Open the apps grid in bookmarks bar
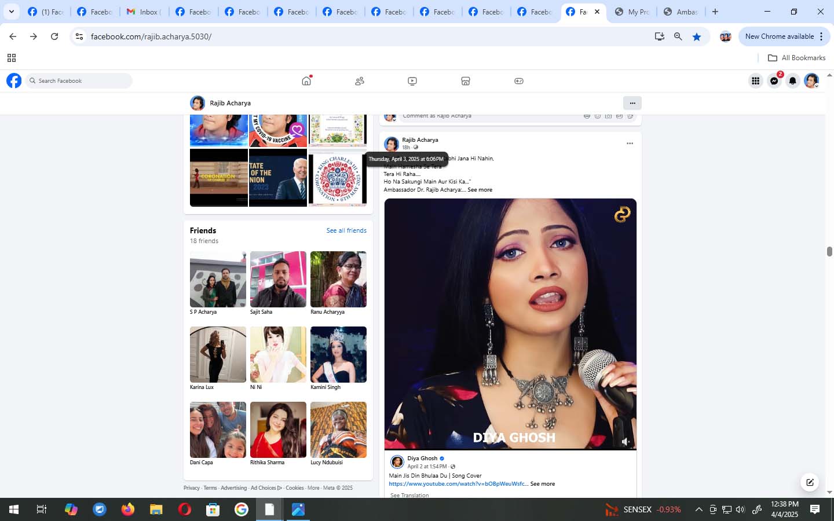This screenshot has height=521, width=834. click(11, 58)
